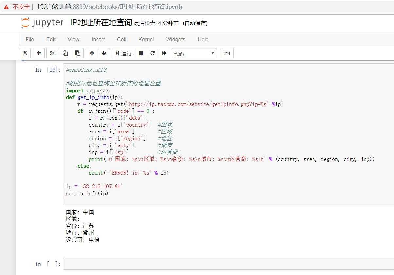Open the Kernel menu
Image resolution: width=394 pixels, height=275 pixels.
click(x=146, y=39)
